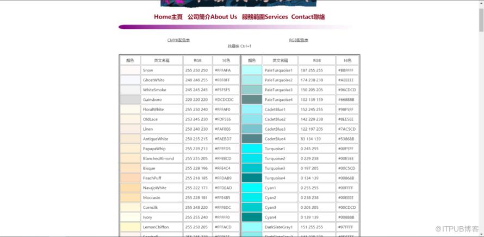484x237 pixels.
Task: Pick the CadetBlue3 color swatch
Action: click(x=252, y=129)
